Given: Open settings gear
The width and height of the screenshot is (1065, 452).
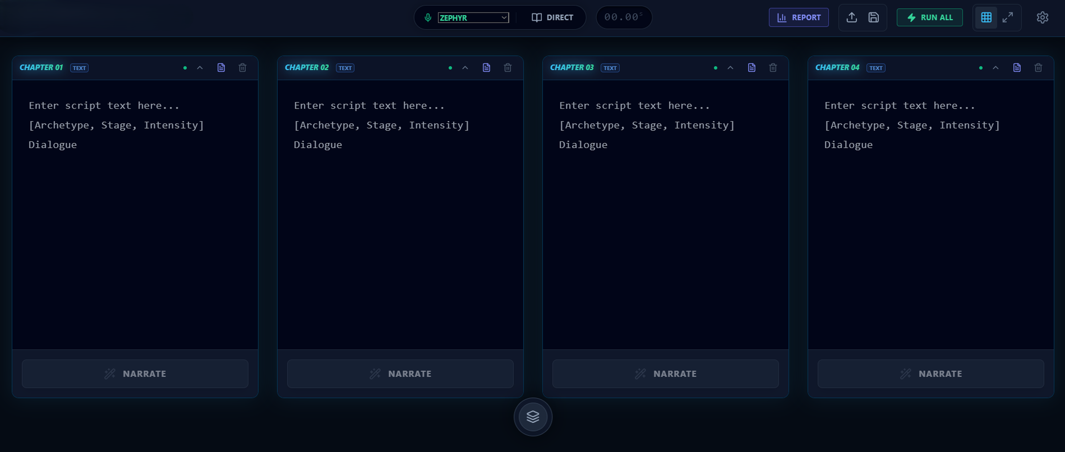Looking at the screenshot, I should pyautogui.click(x=1042, y=17).
